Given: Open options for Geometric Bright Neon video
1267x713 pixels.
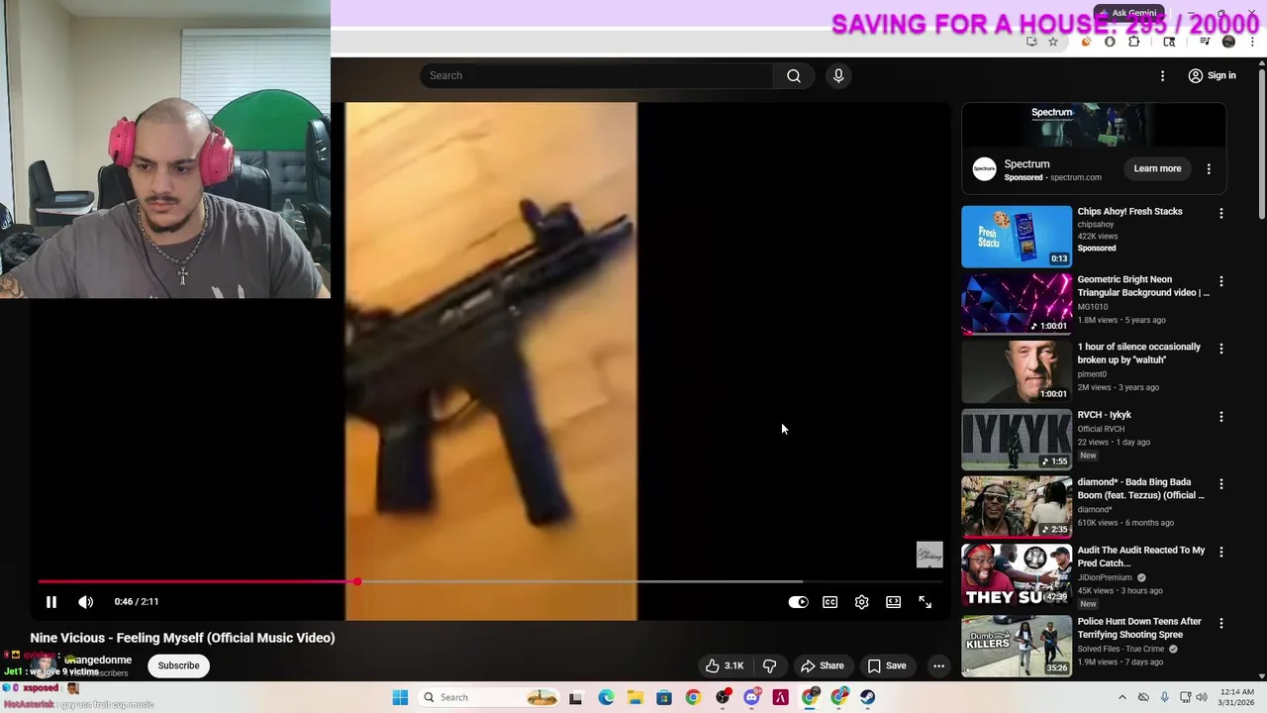Looking at the screenshot, I should tap(1220, 281).
